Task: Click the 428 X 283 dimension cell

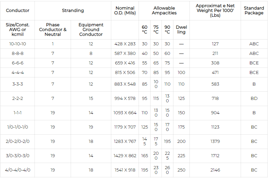Action: point(125,44)
